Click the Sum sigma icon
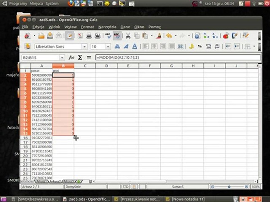The height and width of the screenshot is (202, 270). 80,58
